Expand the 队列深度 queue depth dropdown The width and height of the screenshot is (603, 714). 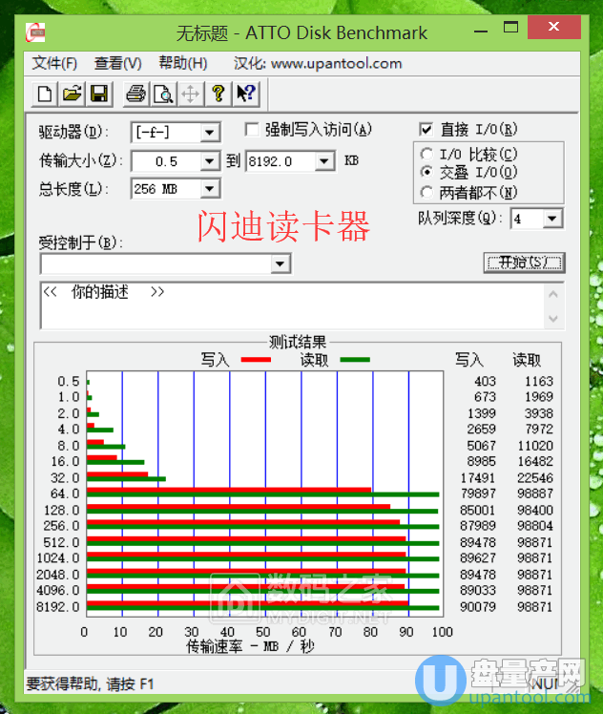[x=552, y=220]
